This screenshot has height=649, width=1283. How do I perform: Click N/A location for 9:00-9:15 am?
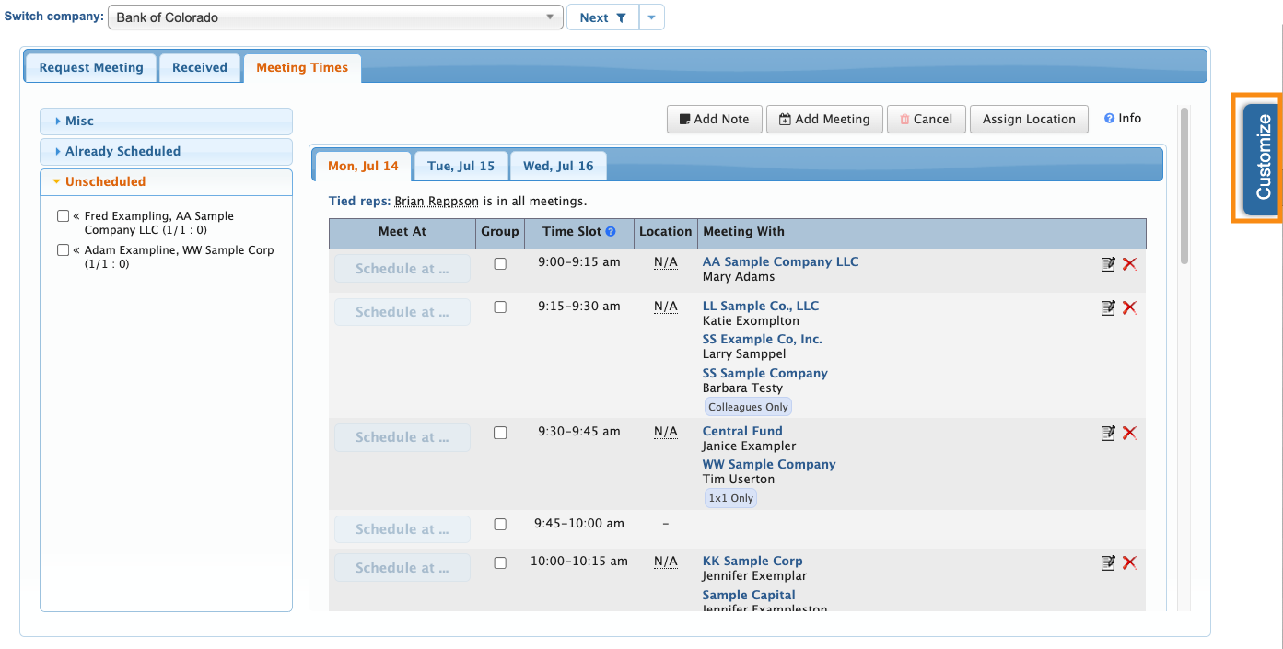click(666, 262)
